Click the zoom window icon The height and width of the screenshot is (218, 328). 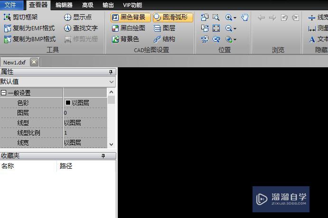coord(216,18)
